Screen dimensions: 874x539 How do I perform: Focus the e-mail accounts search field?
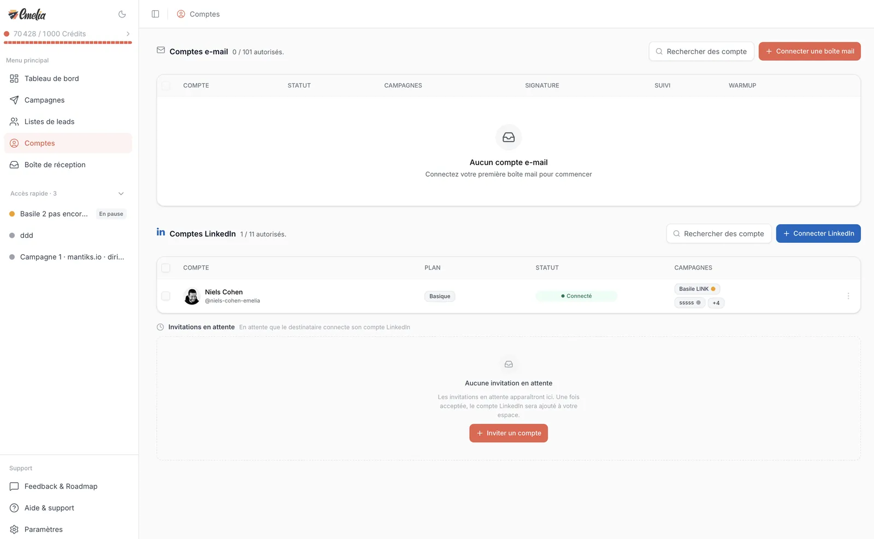701,51
